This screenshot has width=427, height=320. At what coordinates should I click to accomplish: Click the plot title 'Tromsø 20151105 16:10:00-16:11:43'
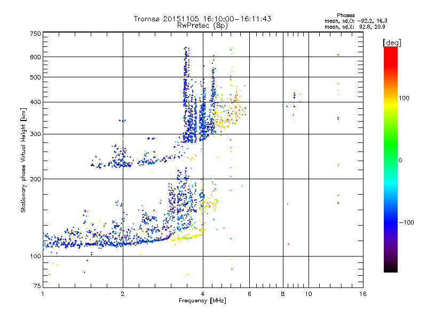pyautogui.click(x=202, y=19)
